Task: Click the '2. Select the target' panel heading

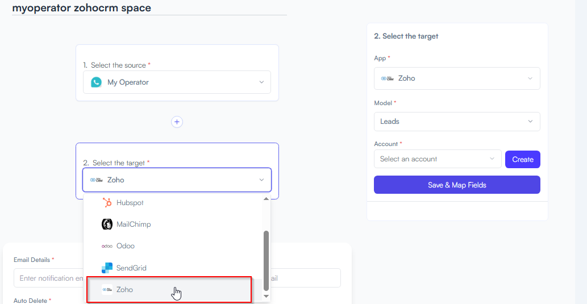Action: 406,36
